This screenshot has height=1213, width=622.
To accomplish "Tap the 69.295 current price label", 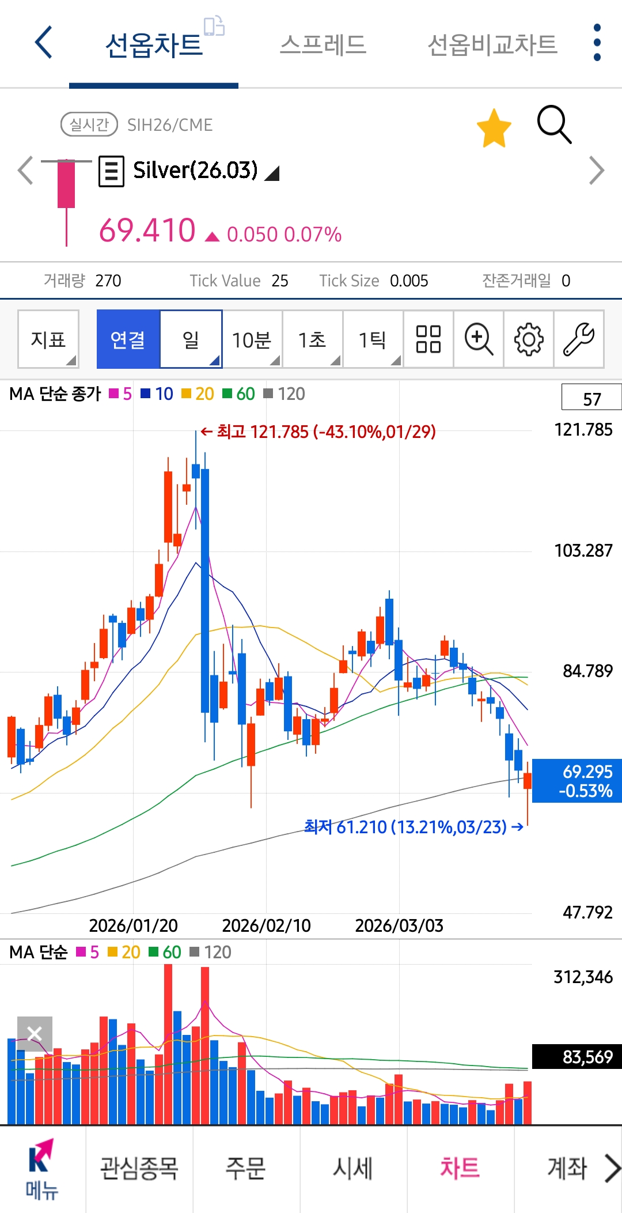I will click(x=577, y=781).
